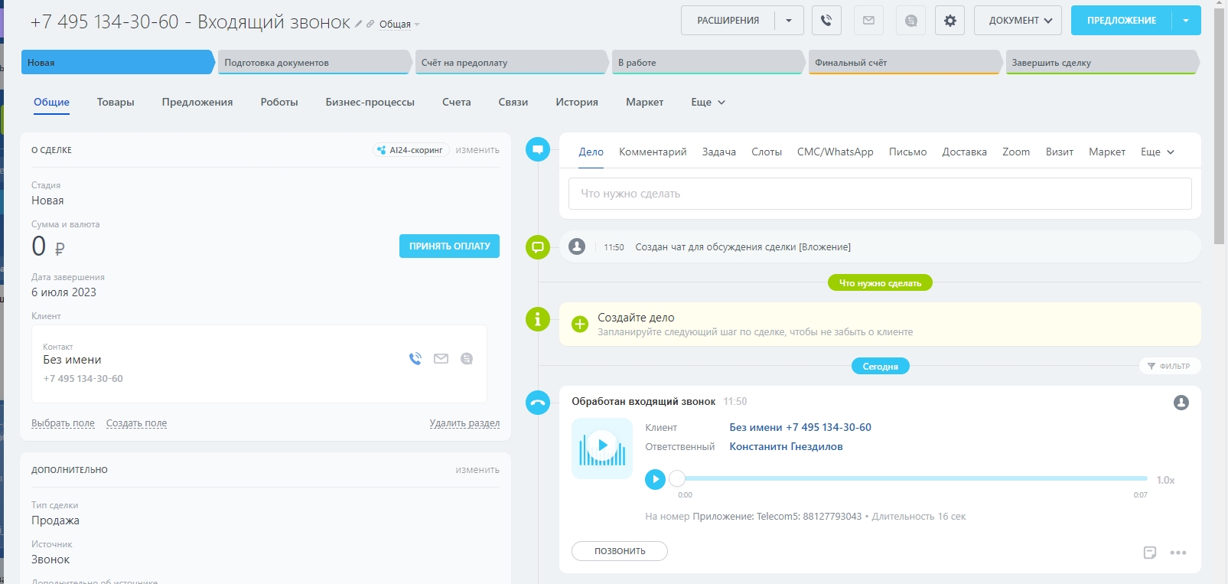Open the Константин Гнездилов profile link
Image resolution: width=1228 pixels, height=584 pixels.
(x=786, y=446)
